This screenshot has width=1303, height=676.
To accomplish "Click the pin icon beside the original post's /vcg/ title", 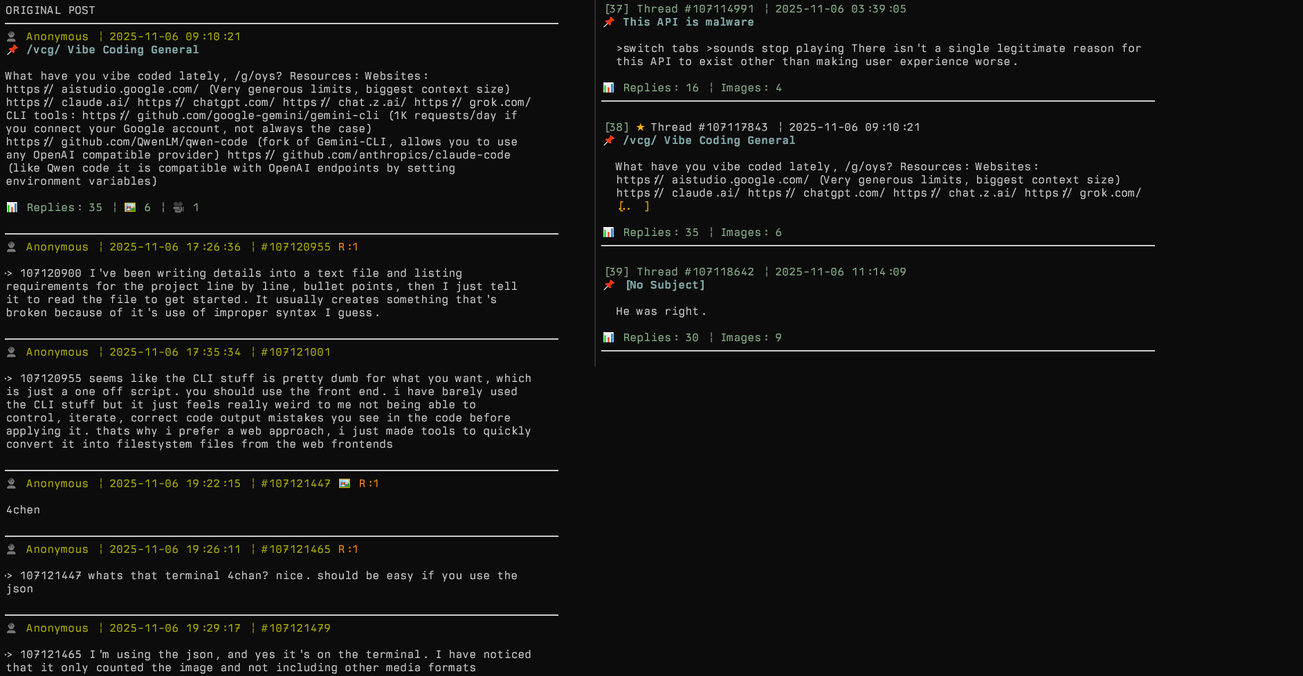I will pos(12,50).
